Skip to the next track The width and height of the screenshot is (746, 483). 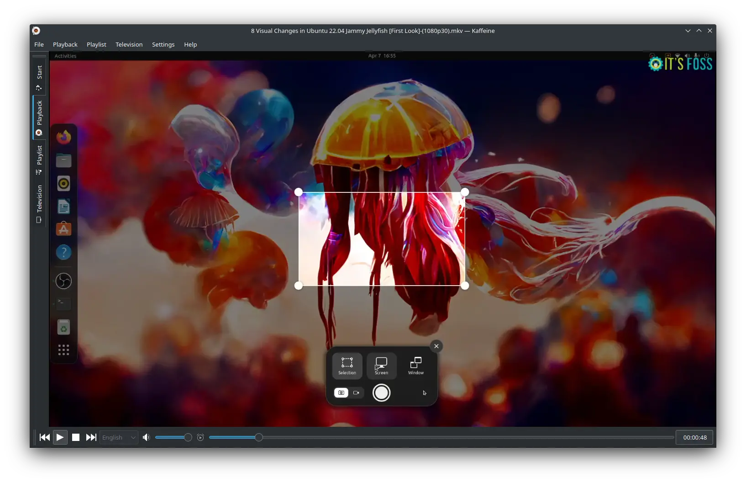tap(91, 437)
